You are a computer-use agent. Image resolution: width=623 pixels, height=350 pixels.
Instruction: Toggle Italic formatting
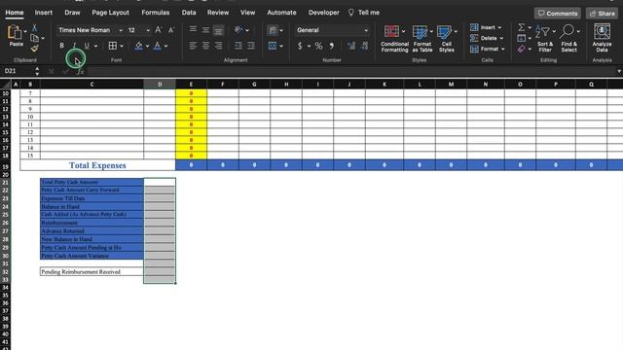[x=74, y=46]
